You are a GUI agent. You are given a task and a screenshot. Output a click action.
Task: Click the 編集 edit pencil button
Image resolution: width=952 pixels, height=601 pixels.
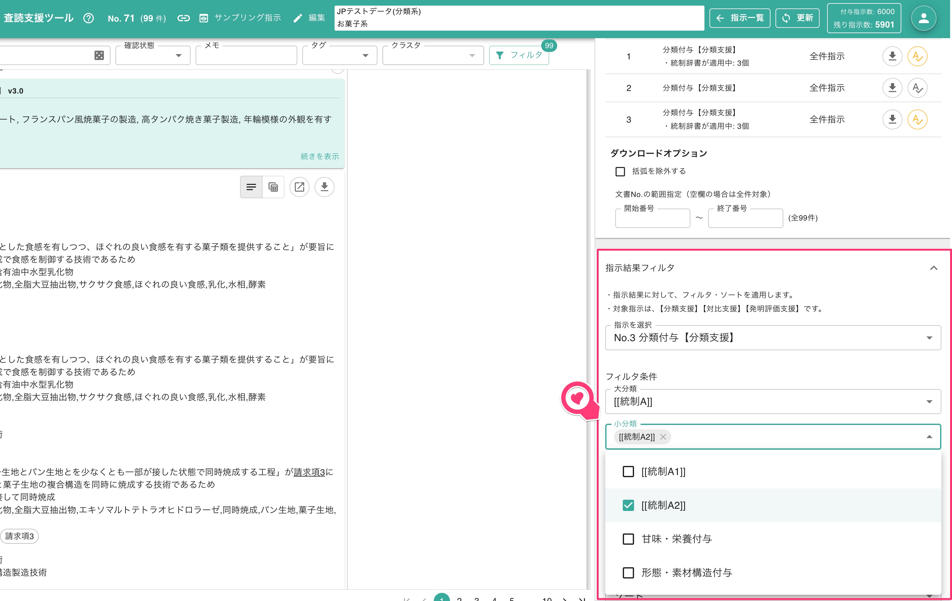(x=309, y=18)
